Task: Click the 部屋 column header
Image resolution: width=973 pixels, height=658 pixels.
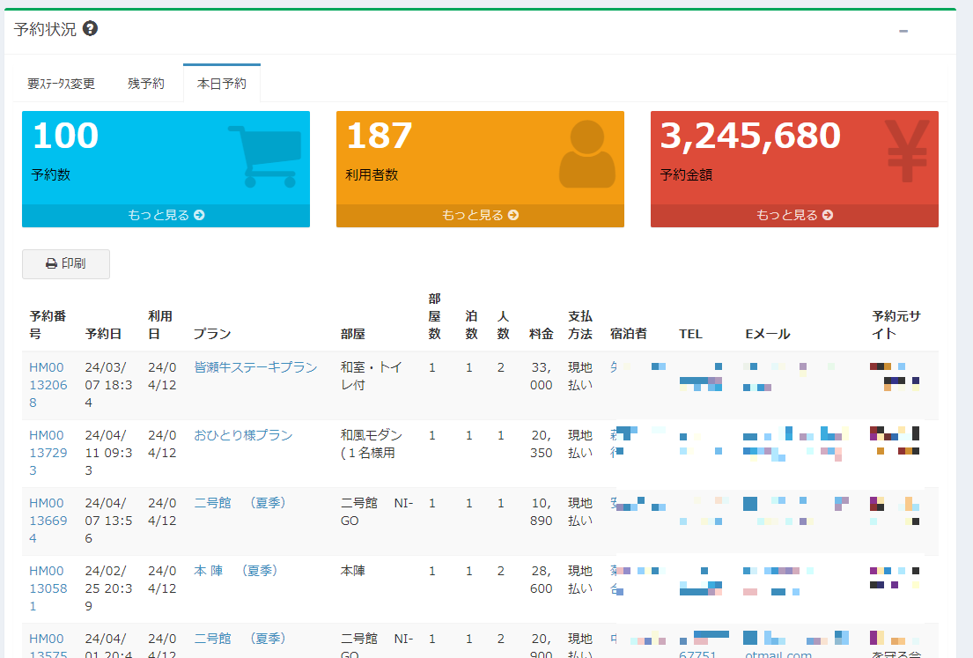Action: [352, 333]
